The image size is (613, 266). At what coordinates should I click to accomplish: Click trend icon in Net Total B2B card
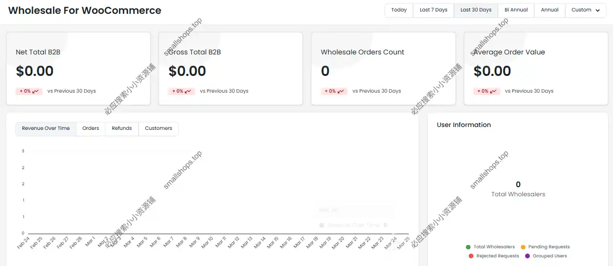36,91
